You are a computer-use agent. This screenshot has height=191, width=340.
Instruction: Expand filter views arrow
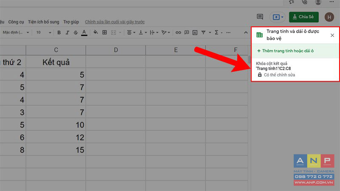coord(210,33)
